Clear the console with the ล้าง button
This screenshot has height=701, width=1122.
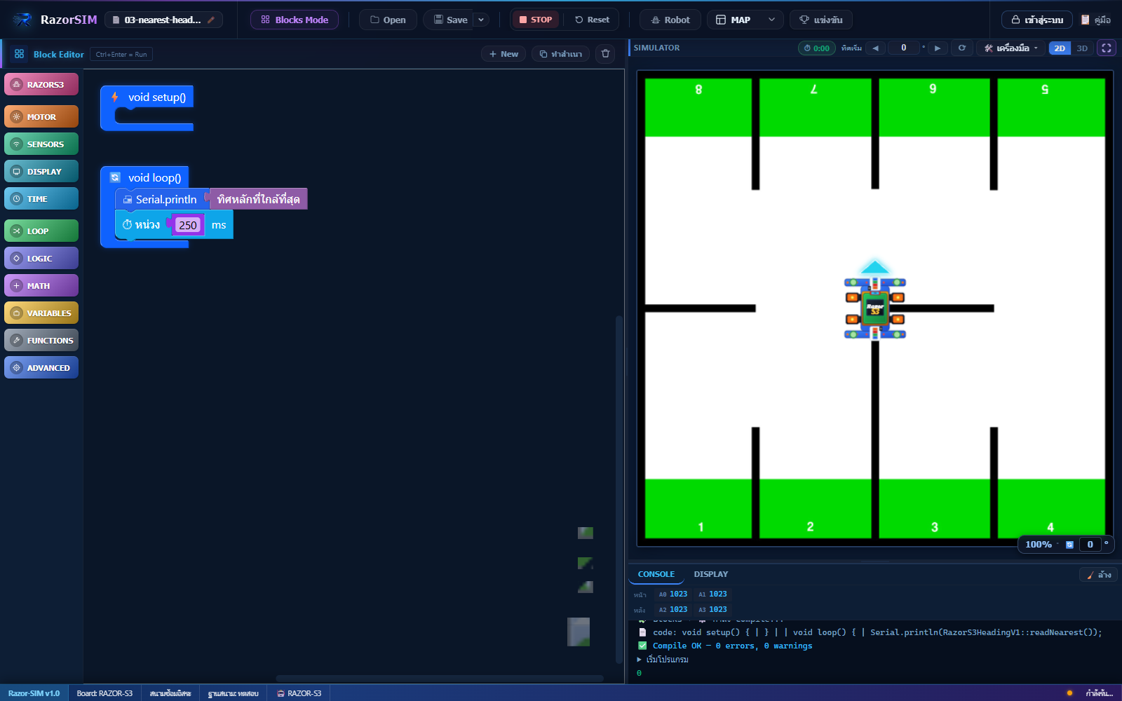(x=1099, y=575)
